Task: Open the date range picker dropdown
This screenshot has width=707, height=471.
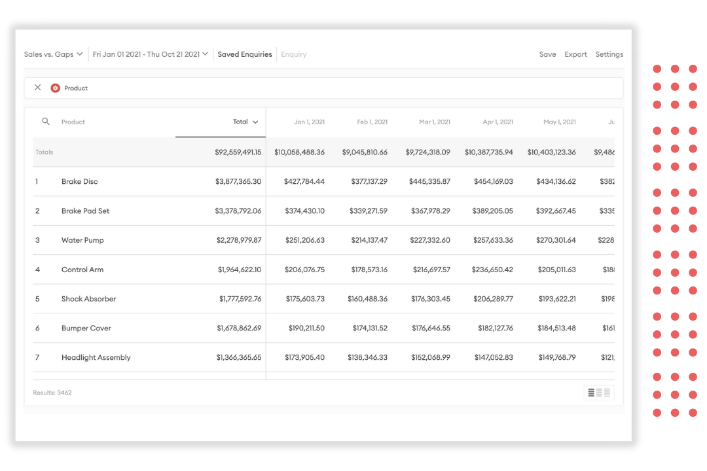Action: coord(149,54)
